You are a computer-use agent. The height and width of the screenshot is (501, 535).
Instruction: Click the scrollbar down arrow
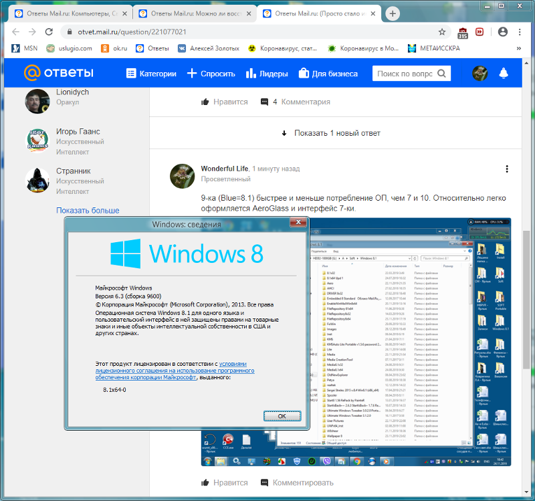point(526,492)
